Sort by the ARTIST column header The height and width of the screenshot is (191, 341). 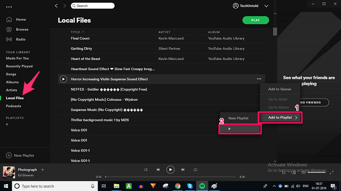pos(164,32)
